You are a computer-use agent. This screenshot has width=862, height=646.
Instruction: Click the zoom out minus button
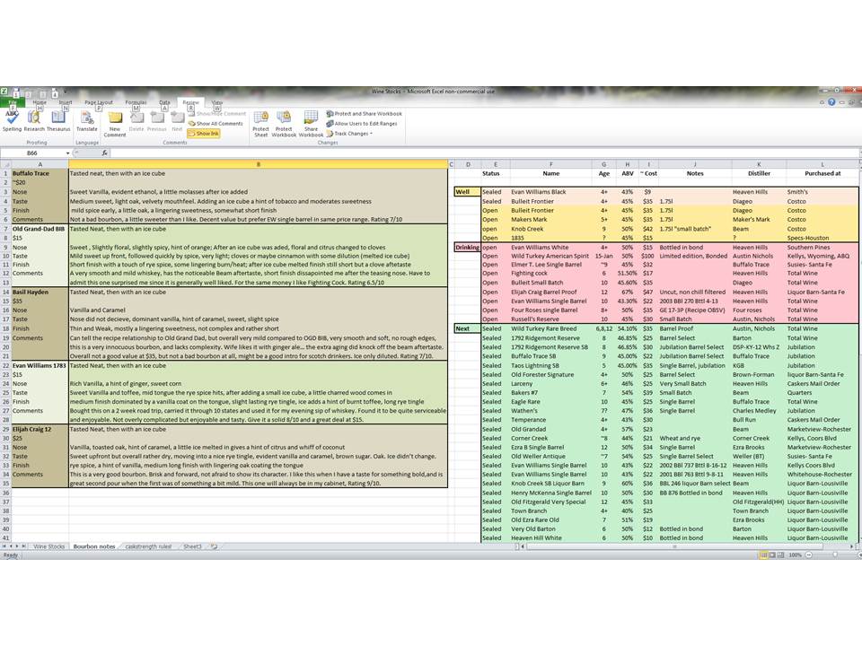809,555
